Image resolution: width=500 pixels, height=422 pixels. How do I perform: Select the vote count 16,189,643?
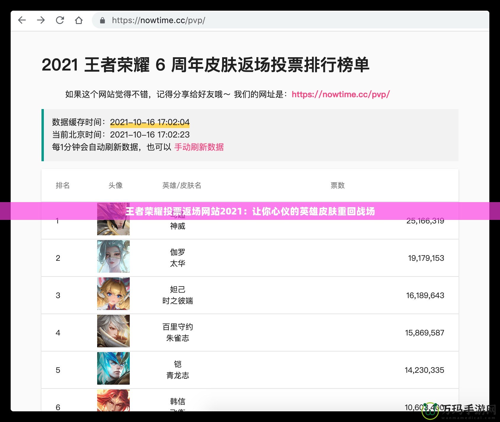click(425, 295)
